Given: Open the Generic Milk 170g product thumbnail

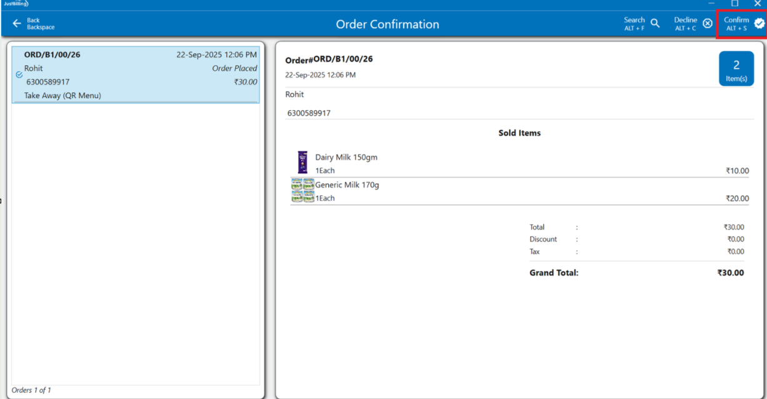Looking at the screenshot, I should pos(303,190).
